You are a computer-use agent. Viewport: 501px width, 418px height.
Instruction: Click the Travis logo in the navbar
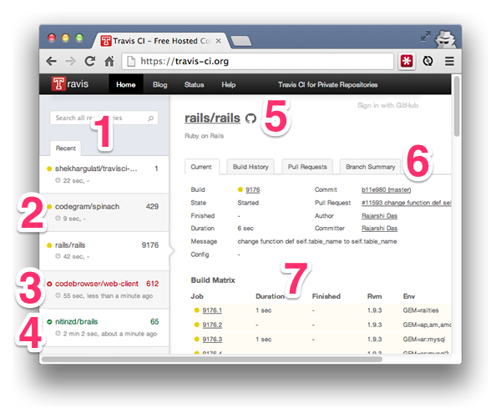point(70,84)
